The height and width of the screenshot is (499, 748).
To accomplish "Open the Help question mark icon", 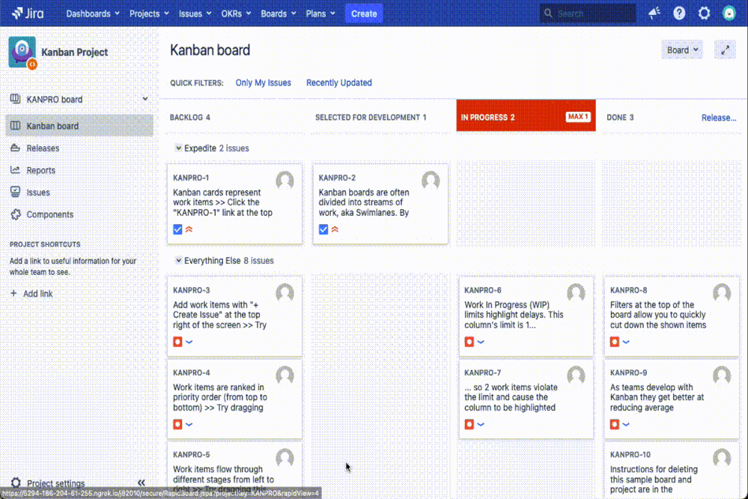I will 678,12.
